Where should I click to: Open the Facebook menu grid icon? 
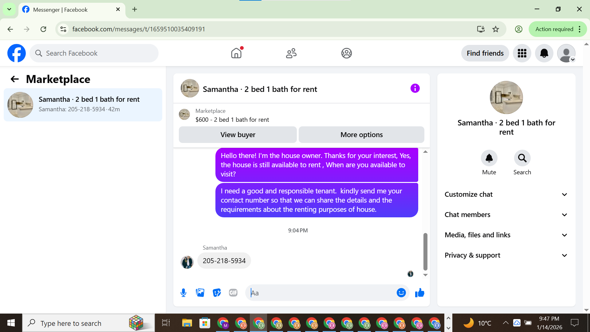522,53
